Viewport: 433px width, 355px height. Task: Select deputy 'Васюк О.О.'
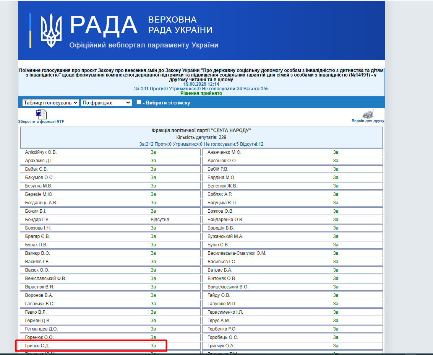37,270
